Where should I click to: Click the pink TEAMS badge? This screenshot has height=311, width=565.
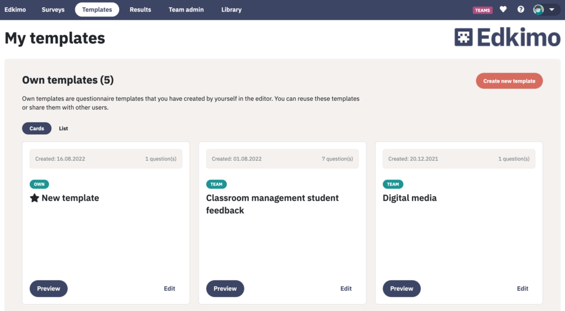coord(482,10)
